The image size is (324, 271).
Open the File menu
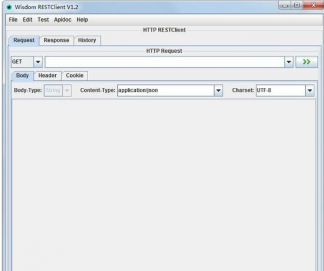point(13,20)
